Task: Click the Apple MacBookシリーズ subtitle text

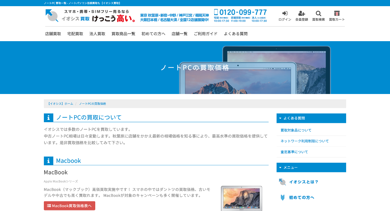Action: (x=61, y=182)
